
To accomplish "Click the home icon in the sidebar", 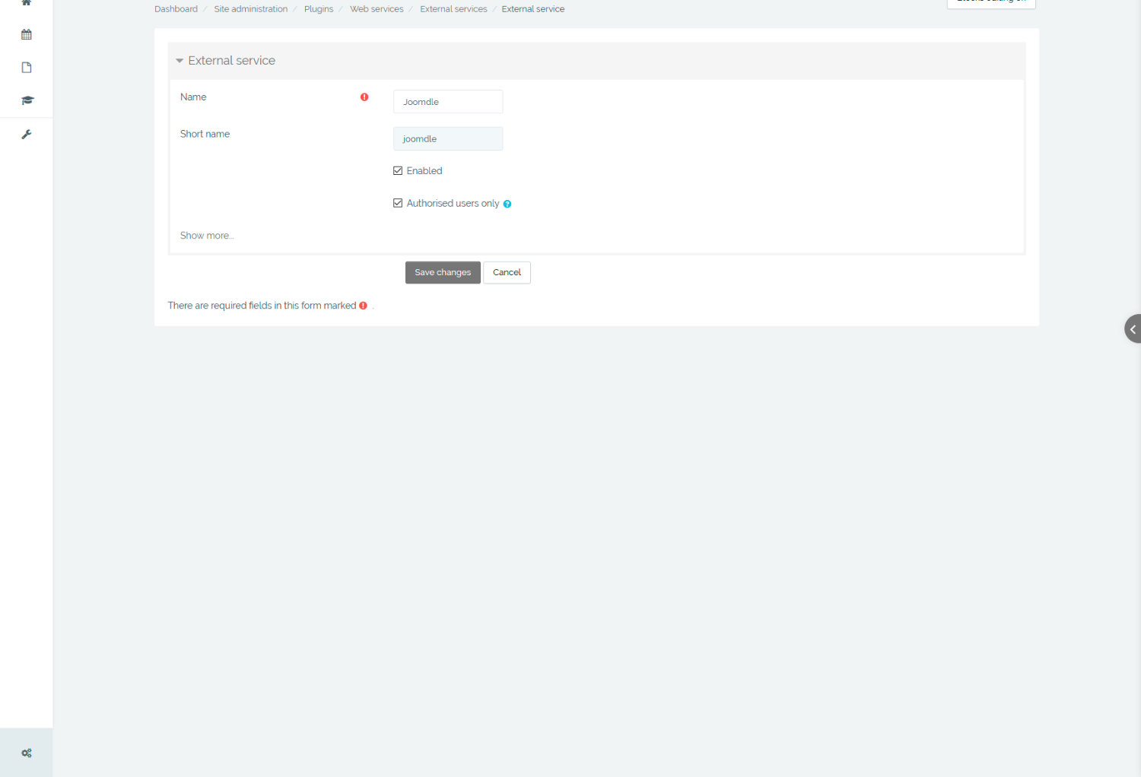I will 27,3.
